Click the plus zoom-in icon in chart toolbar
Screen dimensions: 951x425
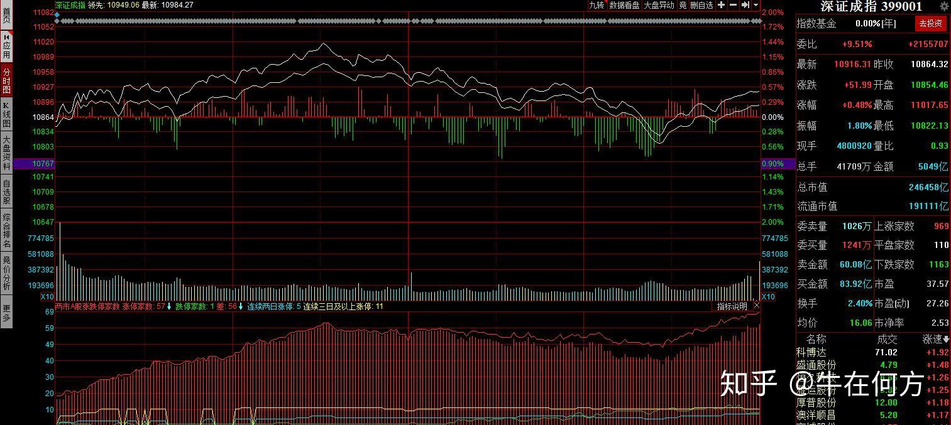pos(722,5)
